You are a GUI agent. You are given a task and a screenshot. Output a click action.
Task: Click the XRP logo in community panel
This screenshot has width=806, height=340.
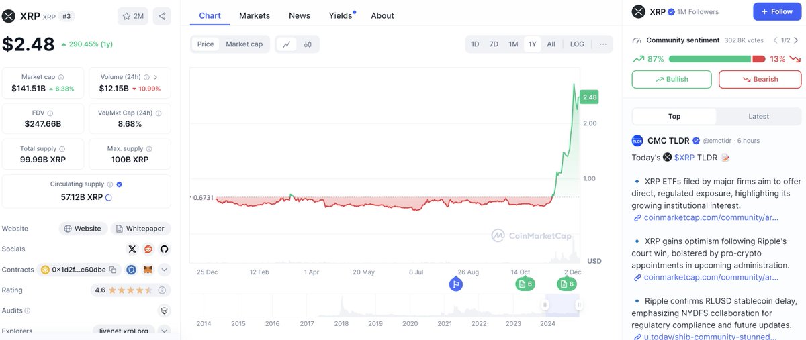[639, 12]
